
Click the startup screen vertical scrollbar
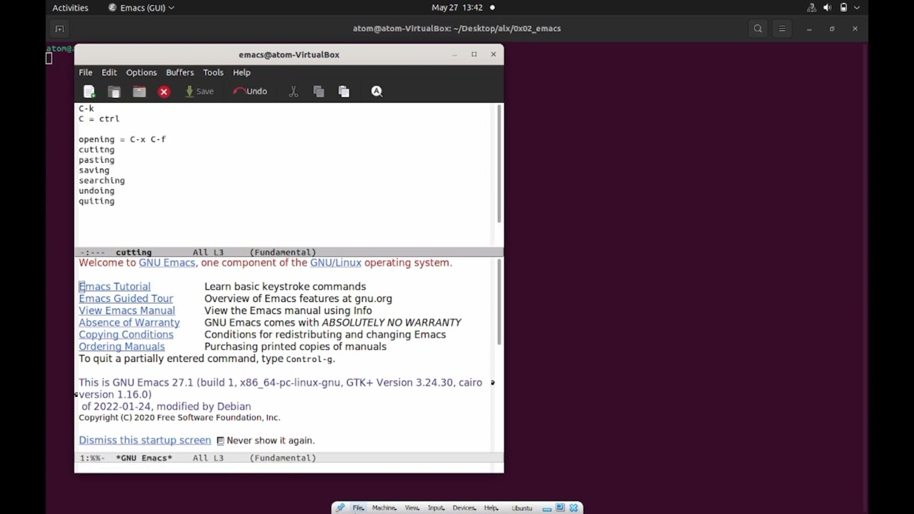(x=499, y=303)
